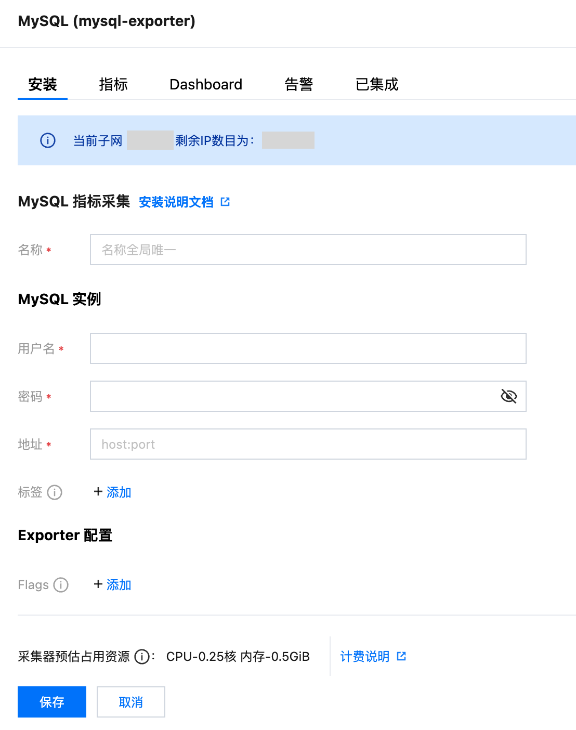The height and width of the screenshot is (730, 576).
Task: Click the info icon next to 标签
Action: coord(55,492)
